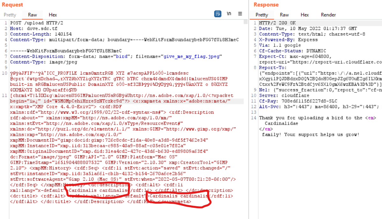Screen dimensions: 382x219
Task: Click the circled Cardinalis cardinalis text
Action: click(96, 190)
